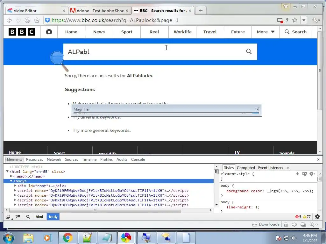
Task: Submit search with magnifier icon in search box
Action: click(x=249, y=51)
